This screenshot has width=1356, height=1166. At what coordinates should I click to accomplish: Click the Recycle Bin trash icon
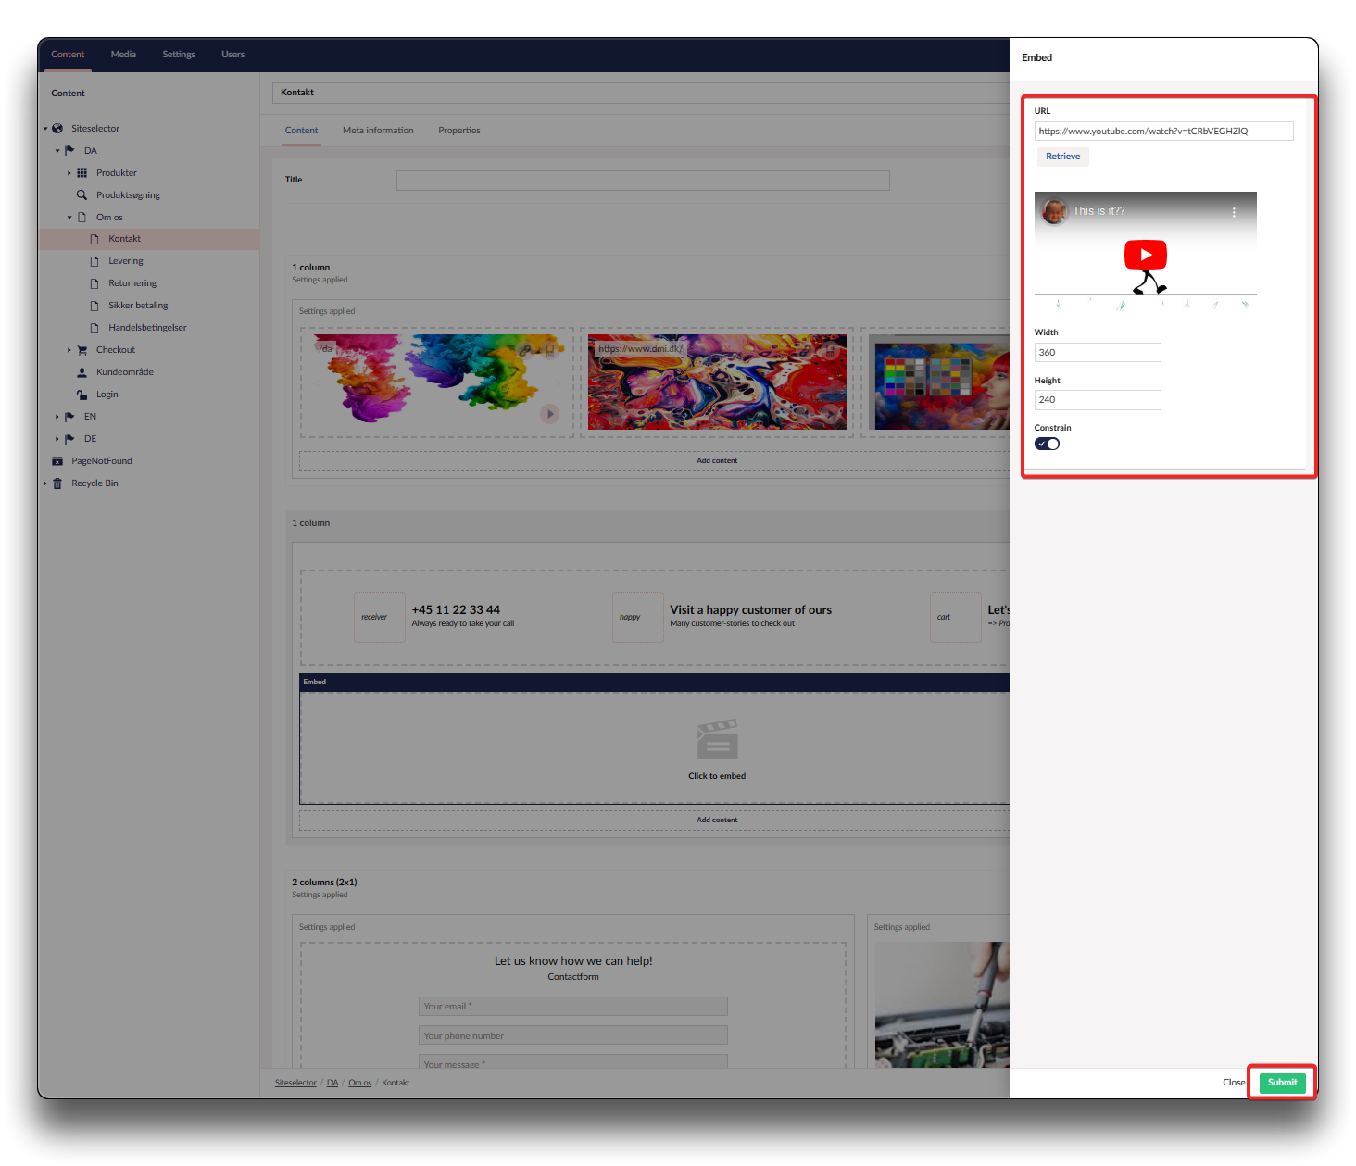point(57,483)
